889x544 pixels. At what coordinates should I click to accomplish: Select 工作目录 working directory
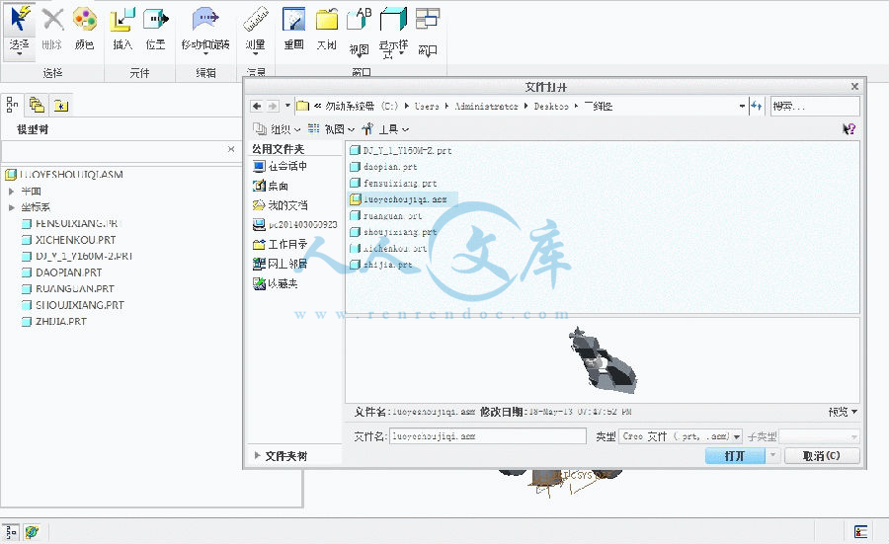coord(281,244)
